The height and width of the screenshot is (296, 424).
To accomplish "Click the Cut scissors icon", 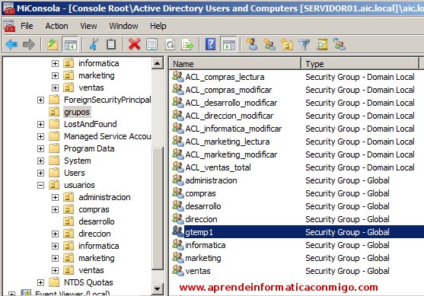I will click(94, 44).
